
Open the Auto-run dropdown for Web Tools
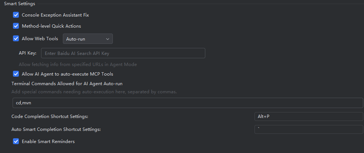click(x=87, y=39)
